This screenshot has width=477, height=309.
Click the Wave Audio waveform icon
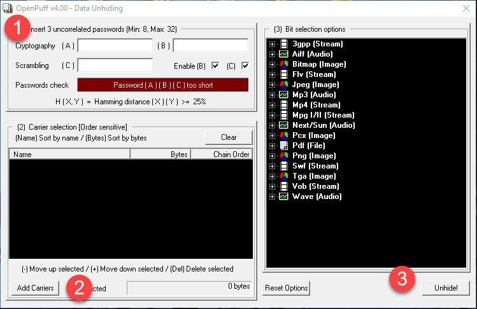pyautogui.click(x=284, y=196)
